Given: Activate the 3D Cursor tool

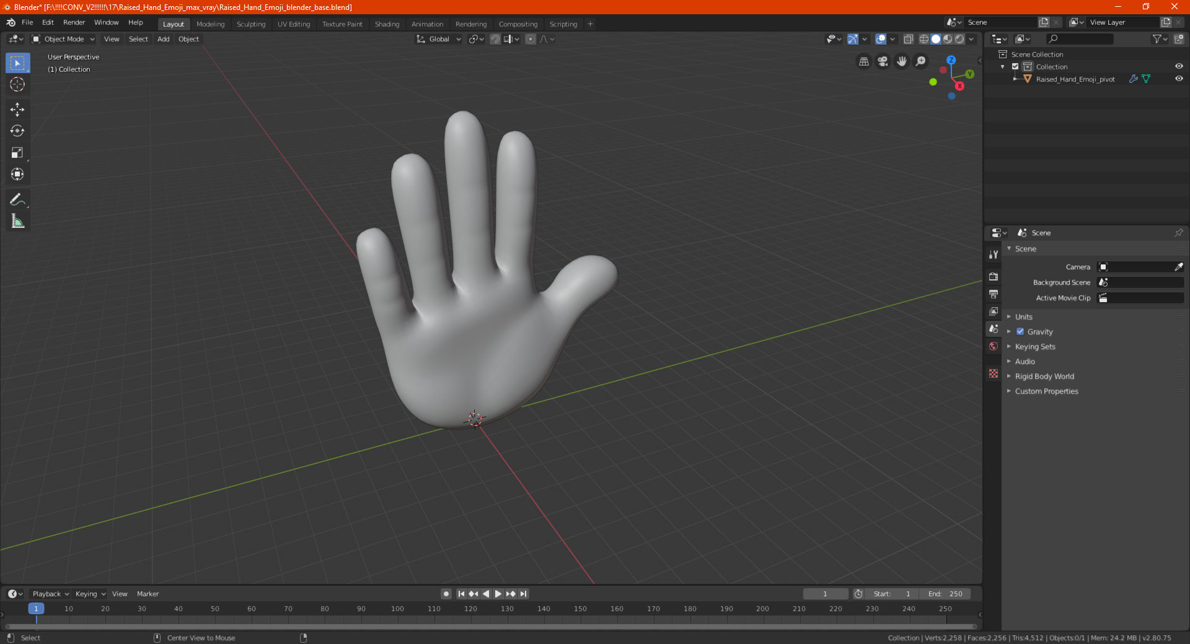Looking at the screenshot, I should 17,84.
